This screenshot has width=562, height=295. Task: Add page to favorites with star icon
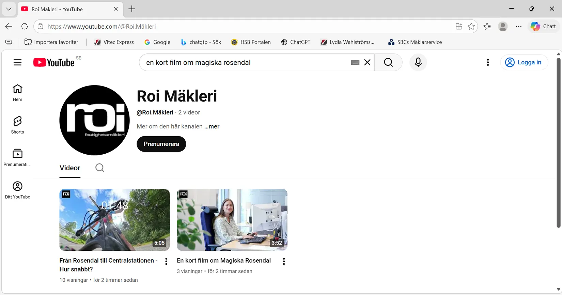pyautogui.click(x=471, y=27)
